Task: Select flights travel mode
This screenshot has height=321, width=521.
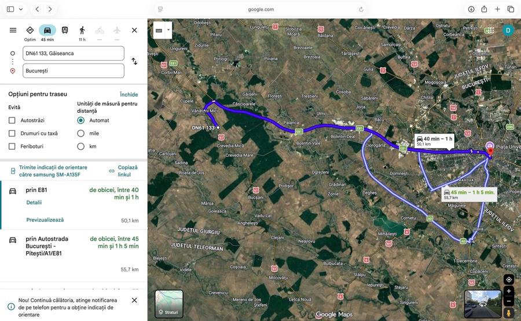Action: [116, 31]
